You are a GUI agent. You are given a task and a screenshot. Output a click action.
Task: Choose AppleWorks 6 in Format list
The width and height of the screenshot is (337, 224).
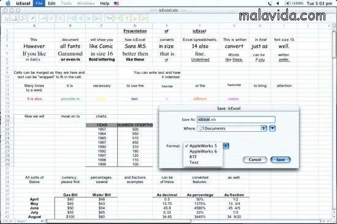tap(203, 151)
